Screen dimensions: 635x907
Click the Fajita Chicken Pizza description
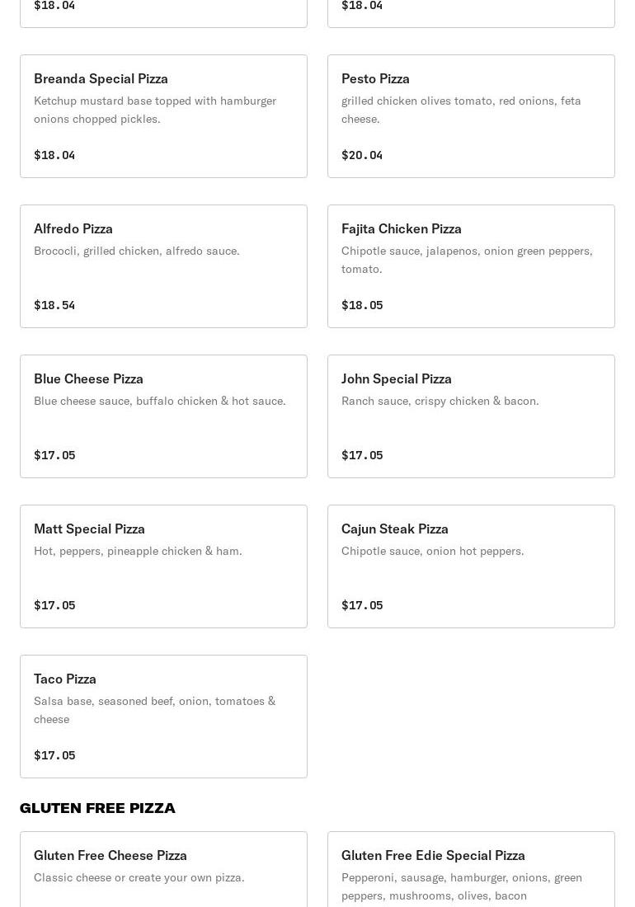(x=466, y=260)
